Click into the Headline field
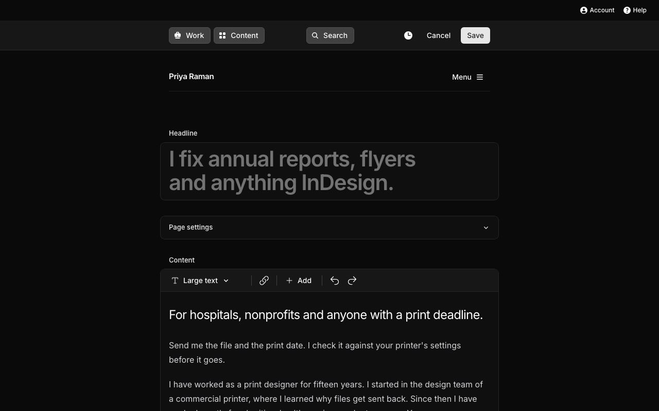The width and height of the screenshot is (659, 411). (x=329, y=171)
